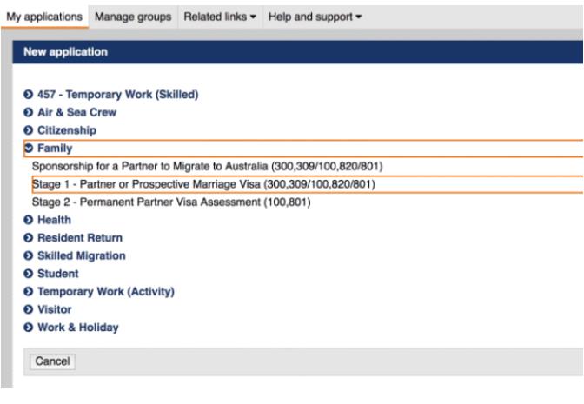The image size is (584, 404).
Task: Click the arrow icon beside Air & Sea Crew
Action: click(28, 112)
